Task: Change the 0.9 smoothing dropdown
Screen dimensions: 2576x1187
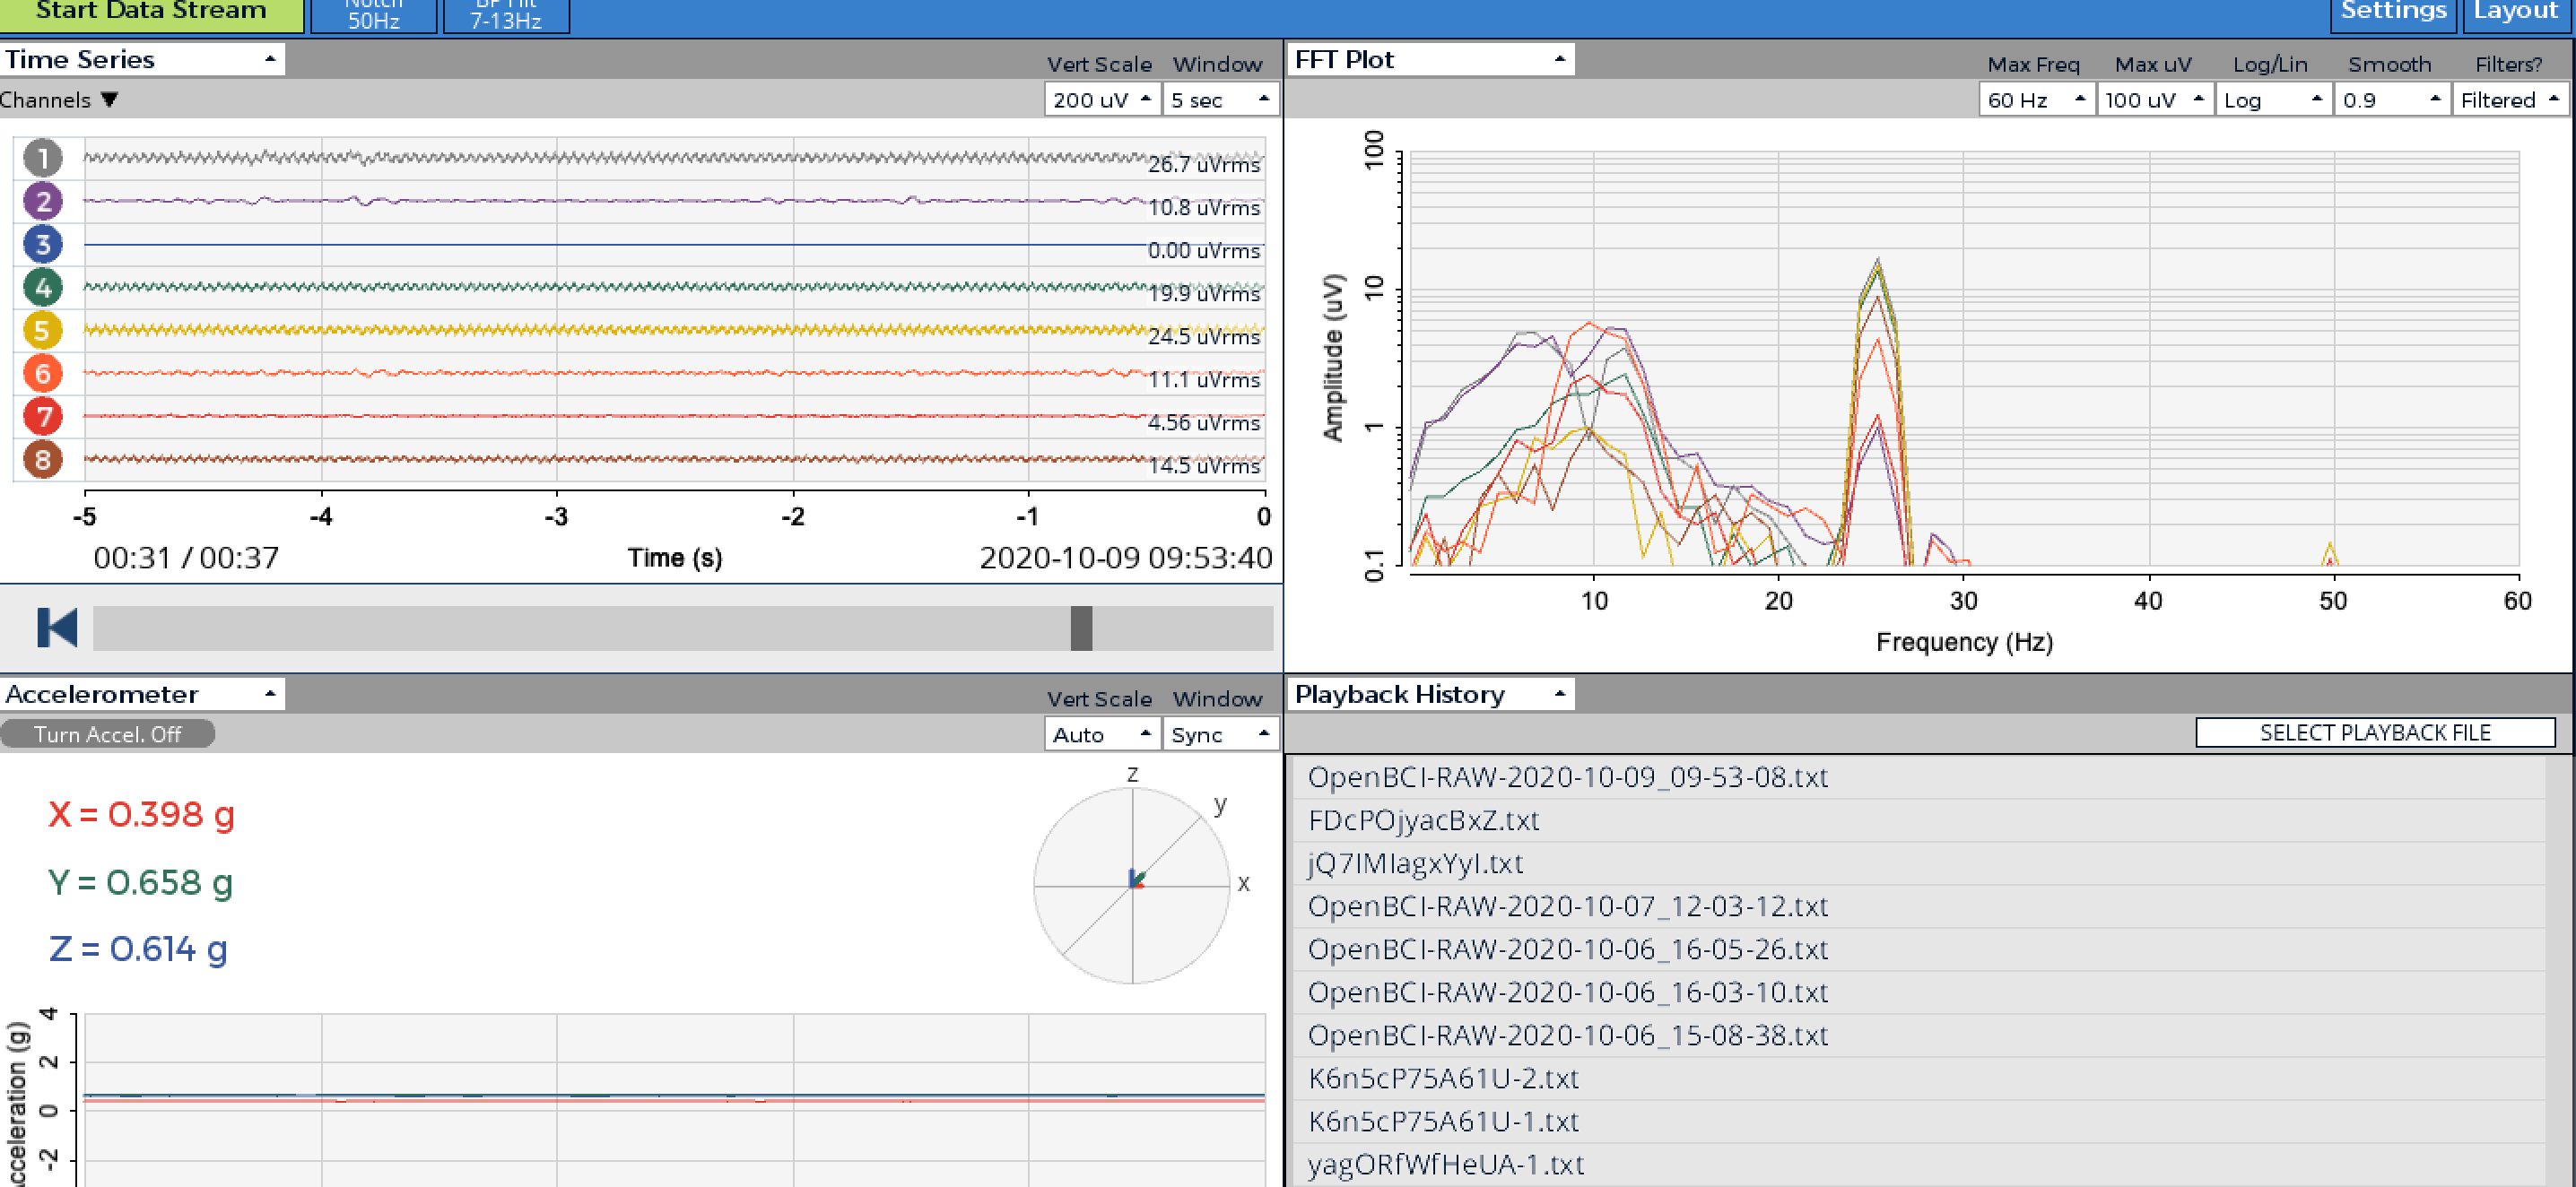Action: pyautogui.click(x=2391, y=100)
